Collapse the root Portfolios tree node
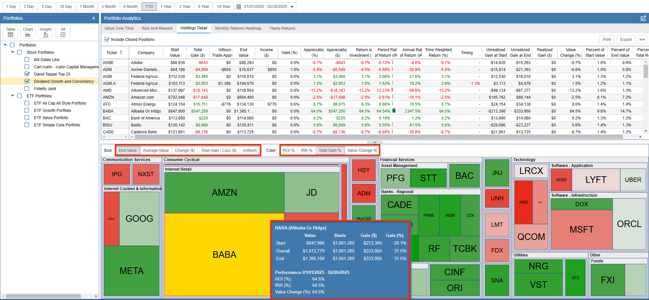649x300 pixels. (x=5, y=45)
